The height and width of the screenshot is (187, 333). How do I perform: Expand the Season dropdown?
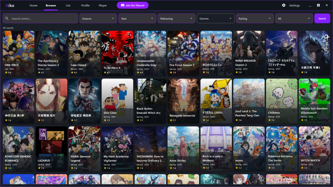click(x=98, y=19)
